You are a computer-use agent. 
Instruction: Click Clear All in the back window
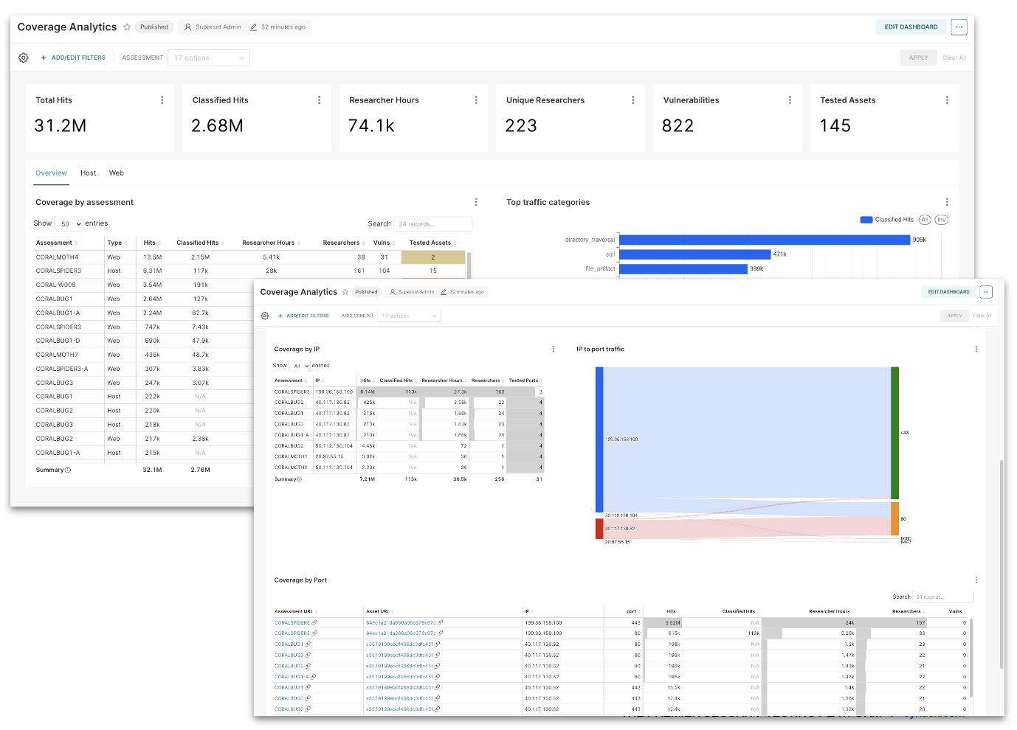tap(954, 58)
